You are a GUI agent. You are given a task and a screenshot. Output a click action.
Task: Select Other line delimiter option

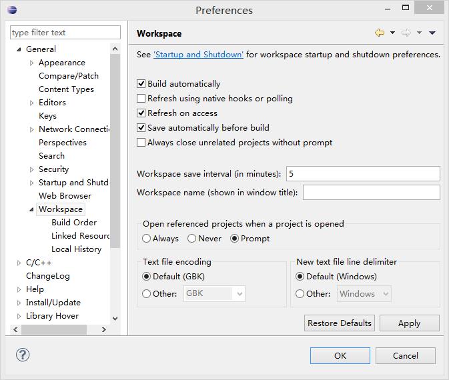pos(300,293)
